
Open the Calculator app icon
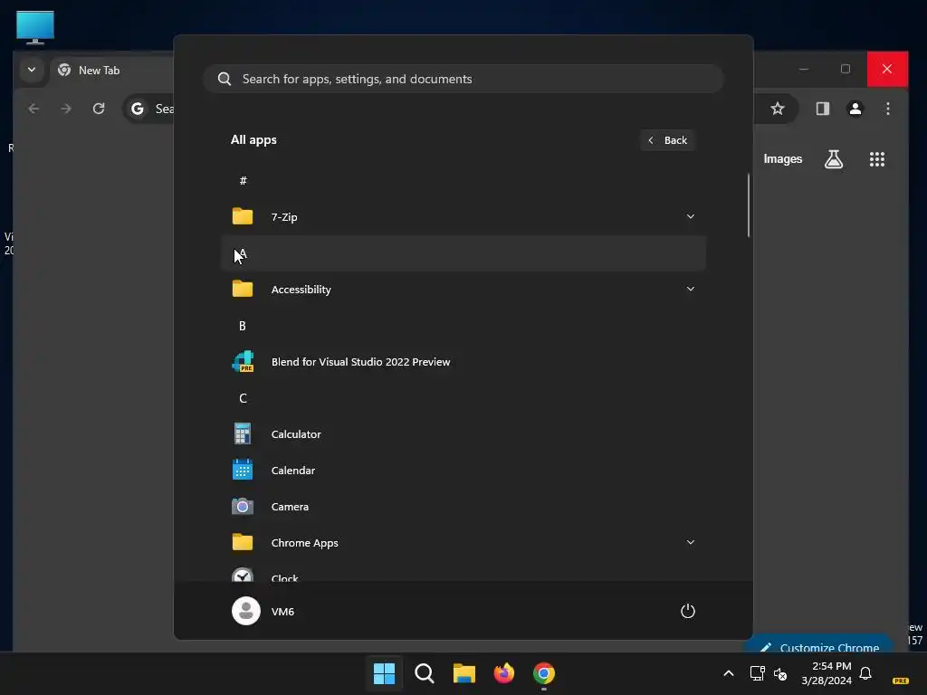(243, 433)
